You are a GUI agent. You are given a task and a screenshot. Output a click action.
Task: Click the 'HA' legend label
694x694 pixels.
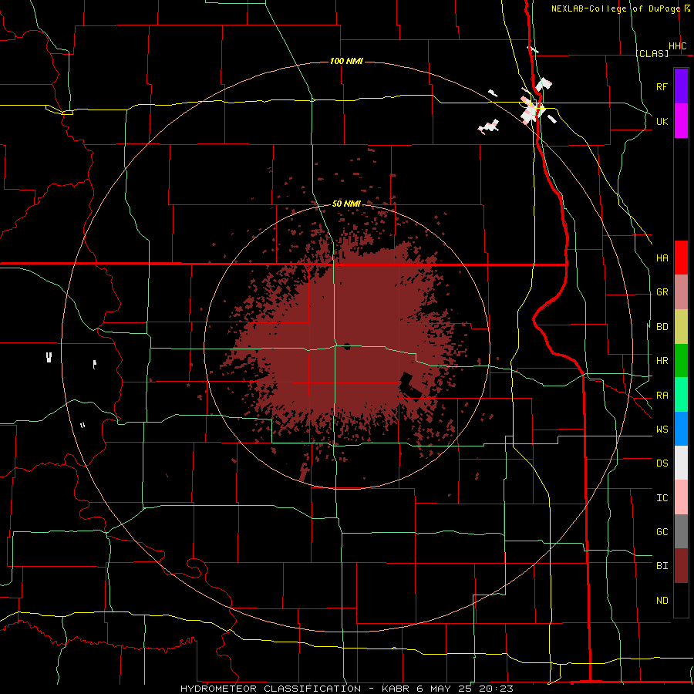662,258
